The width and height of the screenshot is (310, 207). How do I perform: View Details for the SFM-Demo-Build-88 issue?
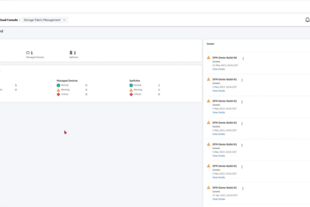coord(219,69)
